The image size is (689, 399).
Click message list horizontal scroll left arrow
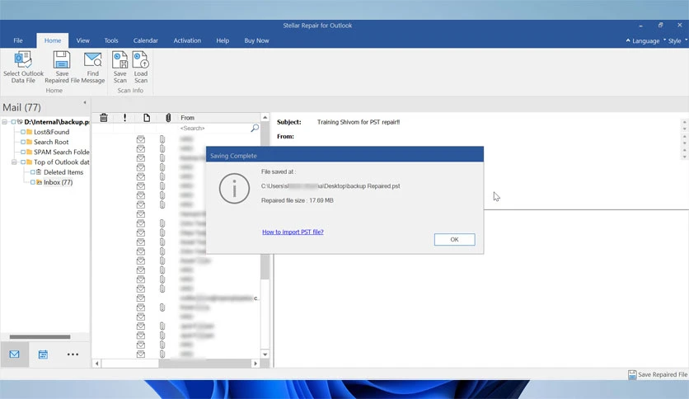96,364
